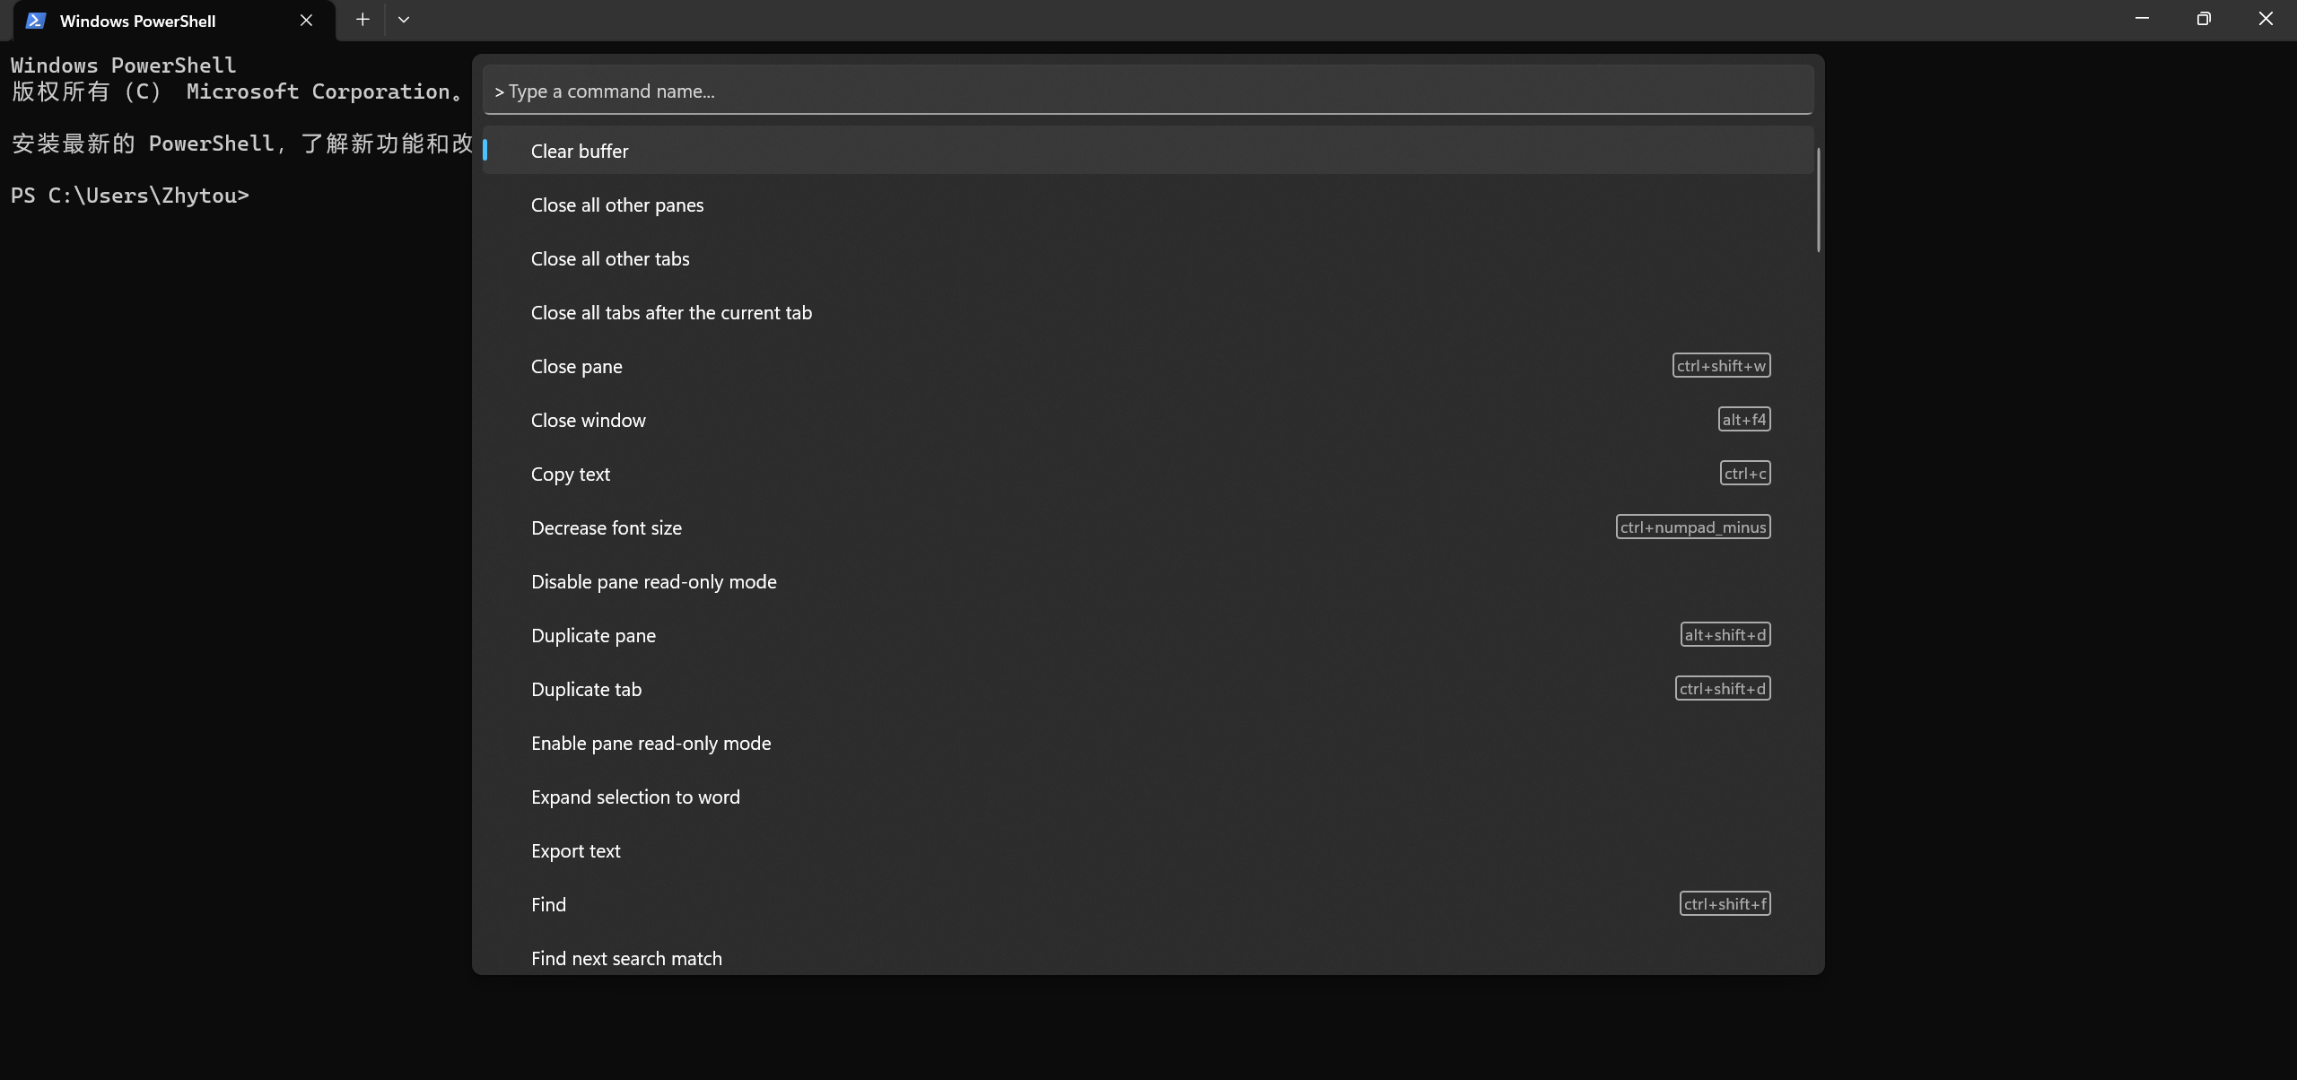Focus the command name search field

[1148, 91]
